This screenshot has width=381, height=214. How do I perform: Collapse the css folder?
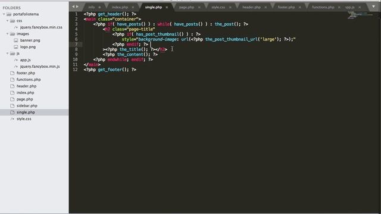8,21
